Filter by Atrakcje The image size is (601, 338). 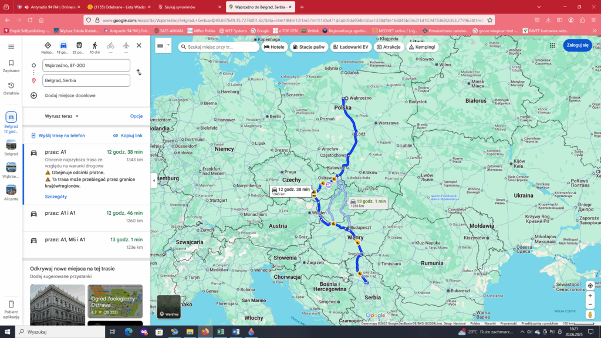389,47
